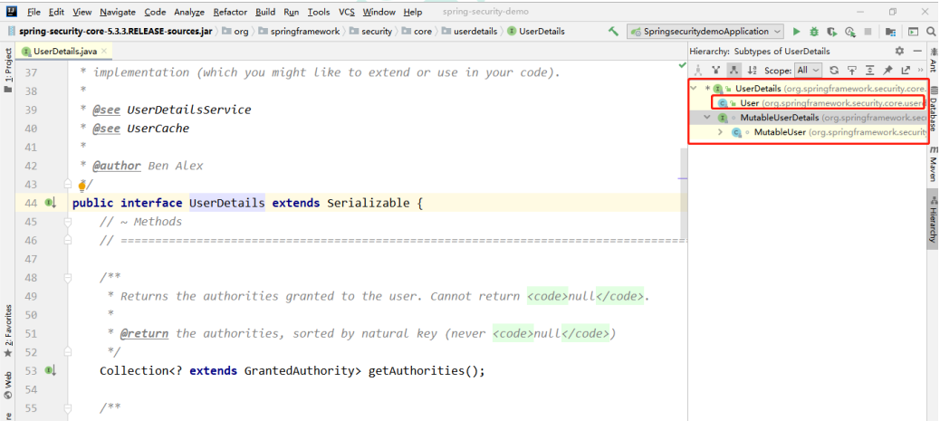Open Project Structure icon in toolbar

click(x=890, y=31)
